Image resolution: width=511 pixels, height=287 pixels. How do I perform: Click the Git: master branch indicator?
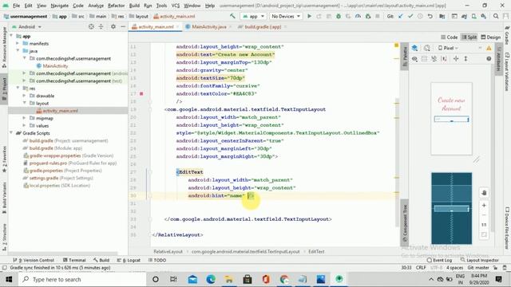coord(478,268)
